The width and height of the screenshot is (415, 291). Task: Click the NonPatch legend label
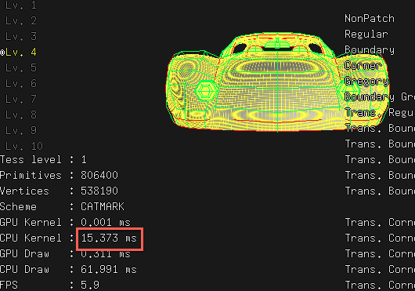click(x=370, y=19)
